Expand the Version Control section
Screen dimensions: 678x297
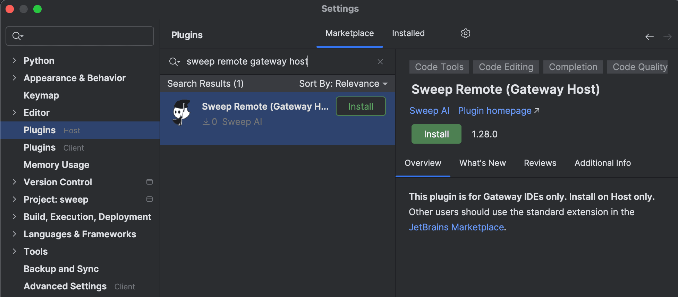[14, 182]
